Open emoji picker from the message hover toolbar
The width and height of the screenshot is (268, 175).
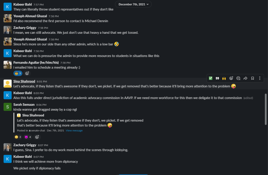[x=231, y=78]
